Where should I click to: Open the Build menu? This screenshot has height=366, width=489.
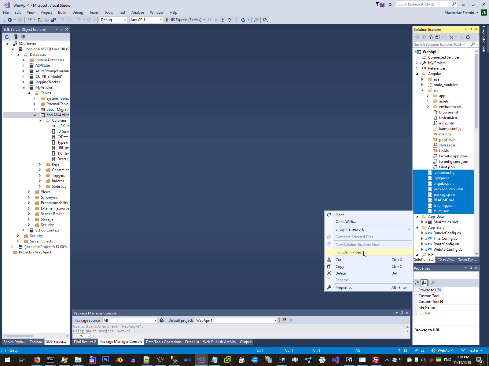pos(62,13)
